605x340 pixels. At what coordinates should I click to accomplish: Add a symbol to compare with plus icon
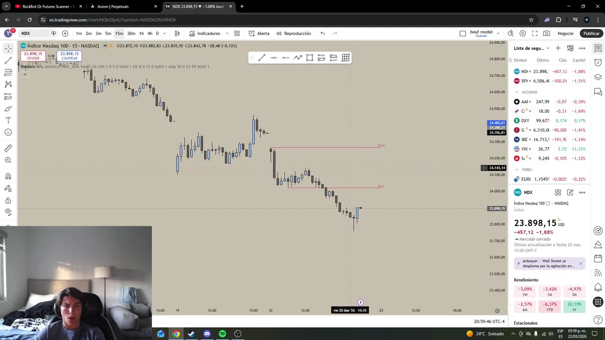point(65,34)
